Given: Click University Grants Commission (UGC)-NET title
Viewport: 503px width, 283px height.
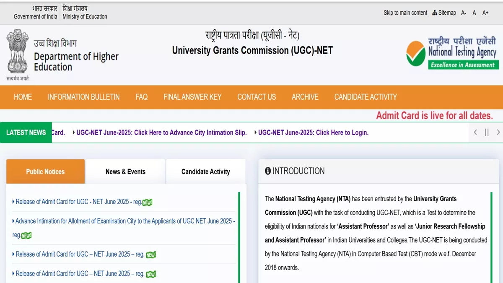Looking at the screenshot, I should (252, 51).
